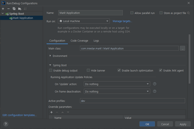The image size is (194, 129).
Task: Click the Running Application Update Policies label
Action: pos(71,77)
